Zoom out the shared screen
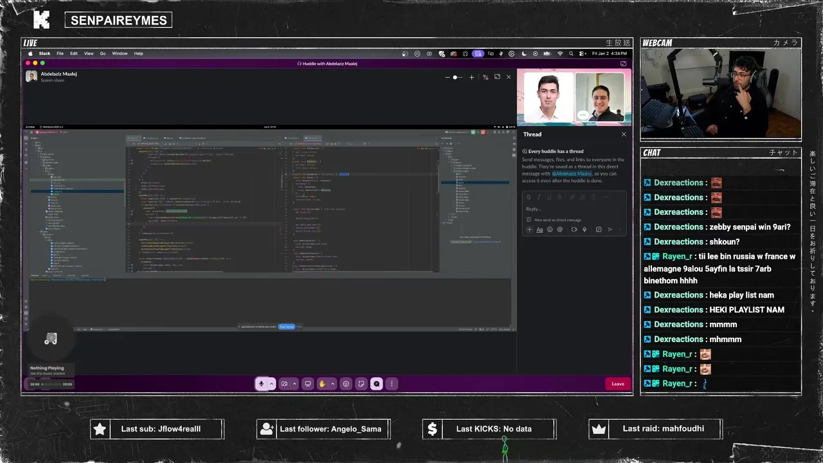 pyautogui.click(x=447, y=77)
